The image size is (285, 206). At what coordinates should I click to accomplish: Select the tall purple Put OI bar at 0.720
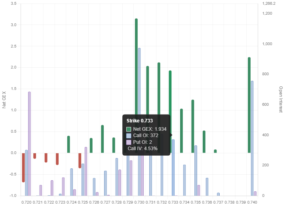point(29,144)
